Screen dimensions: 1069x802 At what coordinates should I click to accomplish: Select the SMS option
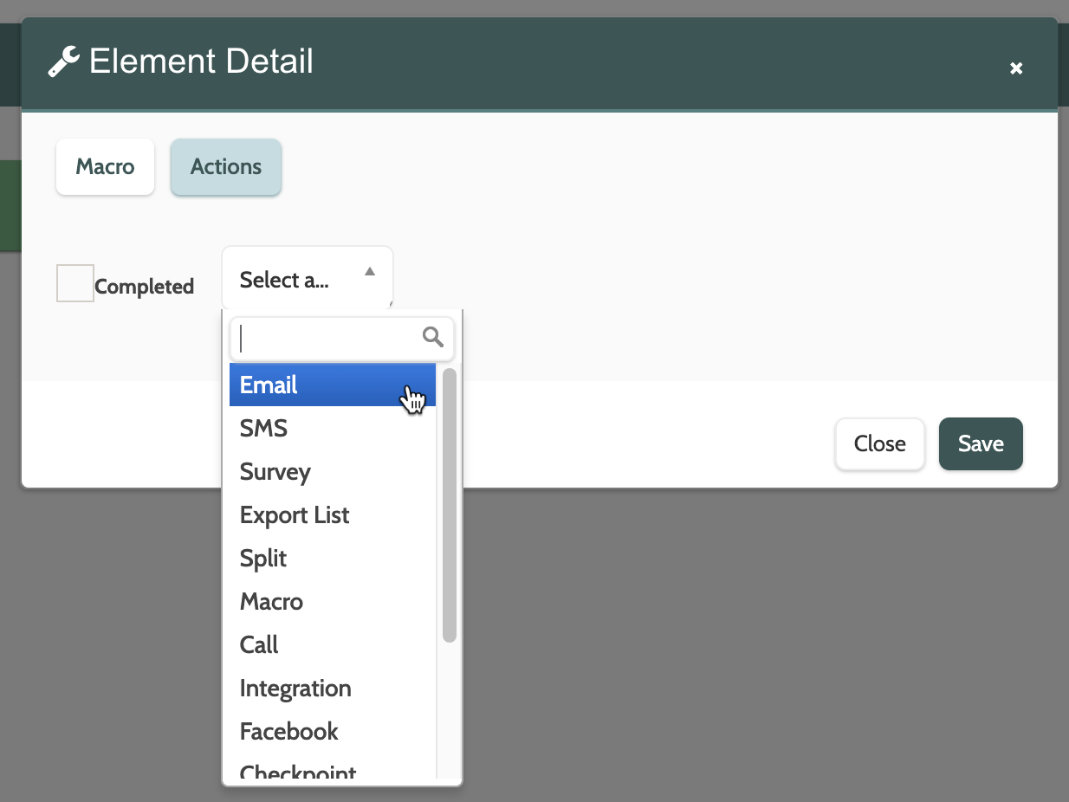pos(264,428)
